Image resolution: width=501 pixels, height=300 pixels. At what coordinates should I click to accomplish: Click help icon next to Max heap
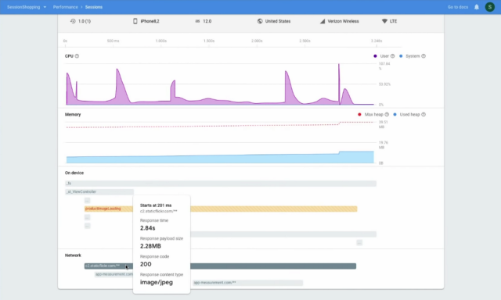click(x=387, y=114)
